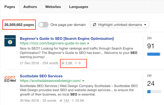Open Beginner's Guide to SEO title link
This screenshot has width=164, height=105.
[x=67, y=39]
